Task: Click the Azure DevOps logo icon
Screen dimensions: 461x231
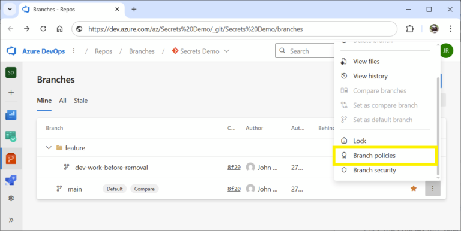Action: point(11,51)
